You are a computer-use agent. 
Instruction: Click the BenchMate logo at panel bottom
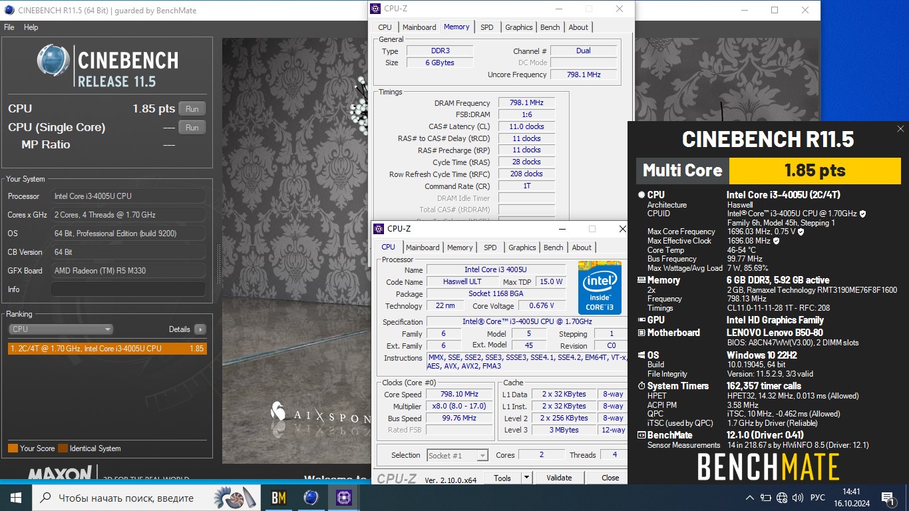coord(769,466)
